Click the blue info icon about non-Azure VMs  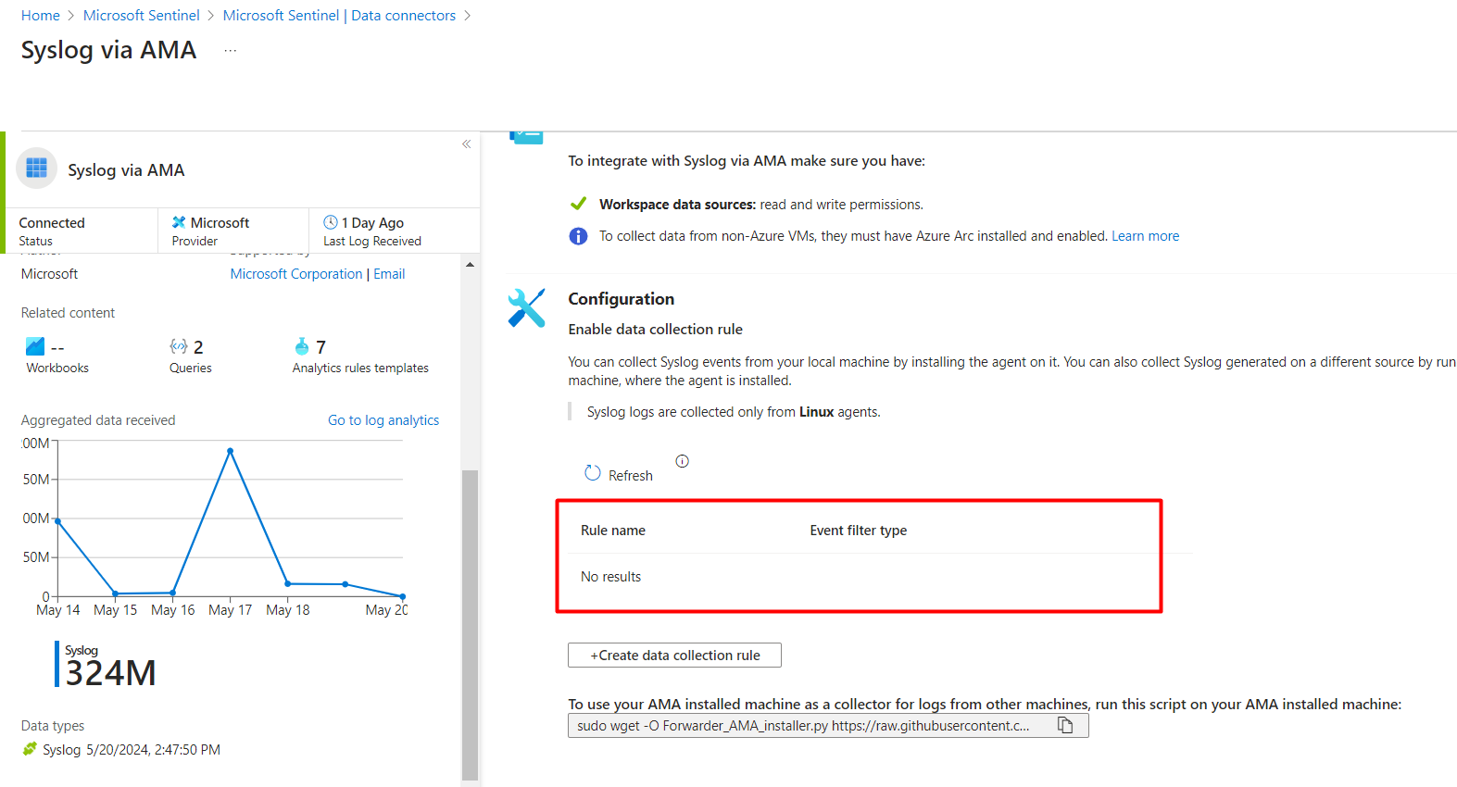(x=578, y=236)
